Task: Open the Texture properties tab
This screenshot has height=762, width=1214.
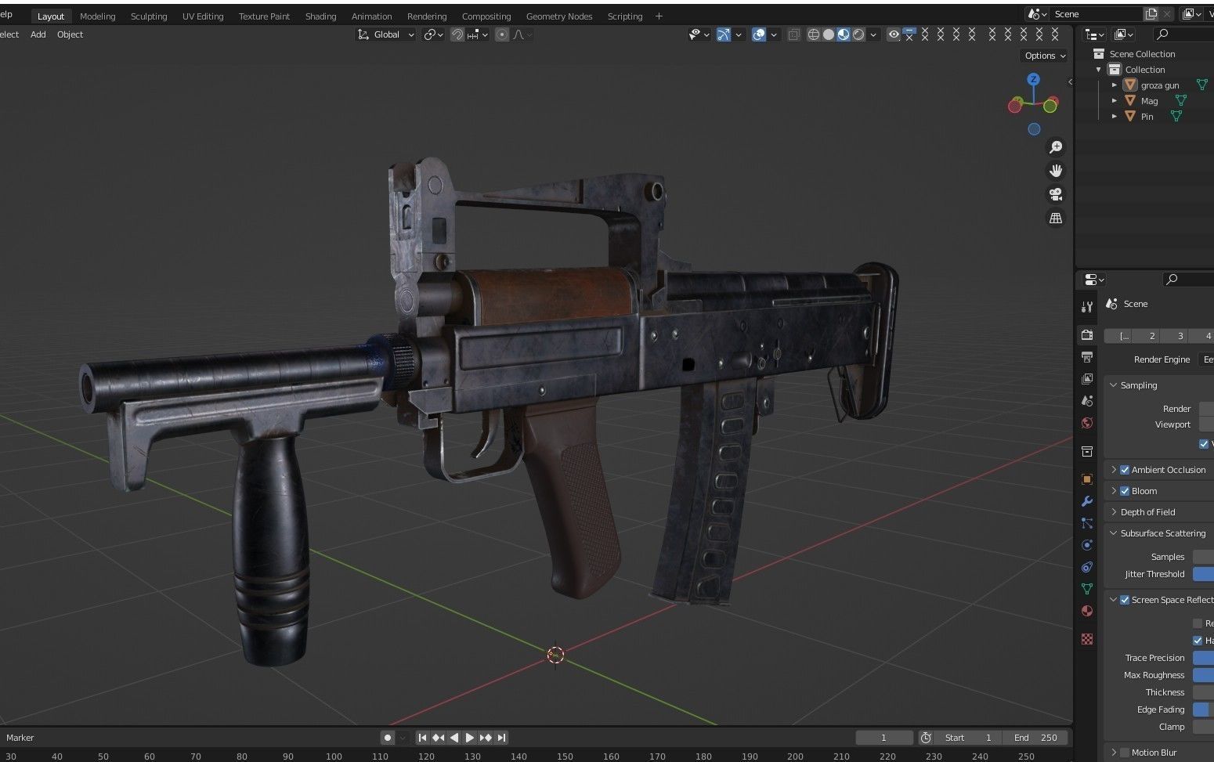Action: click(1086, 639)
